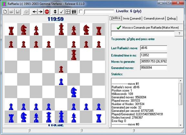The width and height of the screenshot is (186, 135).
Task: Click the two players icon
Action: click(x=74, y=12)
